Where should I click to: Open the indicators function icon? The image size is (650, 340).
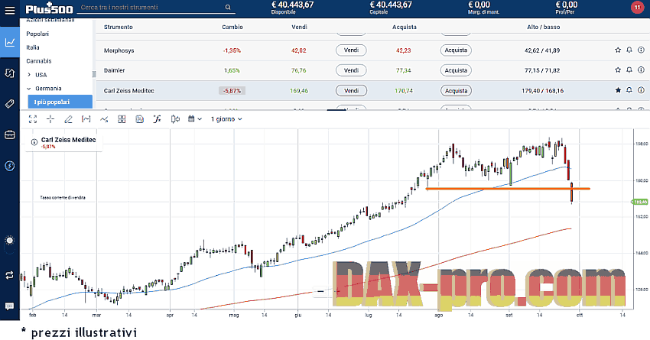[x=157, y=119]
